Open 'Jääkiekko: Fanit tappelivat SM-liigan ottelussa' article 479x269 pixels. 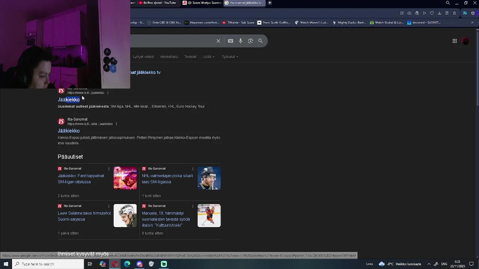point(81,179)
